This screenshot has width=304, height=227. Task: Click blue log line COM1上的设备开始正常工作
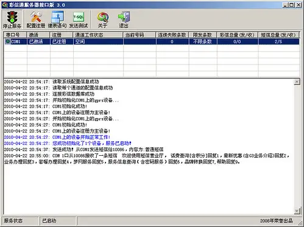[57, 137]
